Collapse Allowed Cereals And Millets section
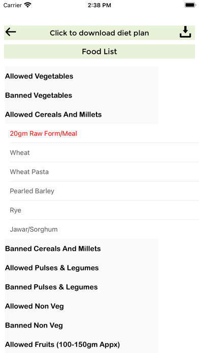This screenshot has width=199, height=353. tap(82, 114)
